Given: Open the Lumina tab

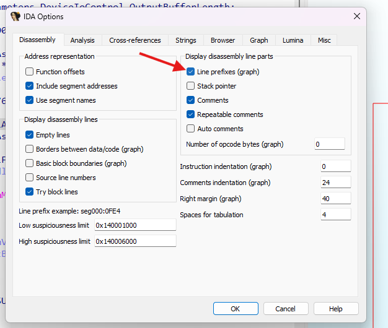Looking at the screenshot, I should coord(293,40).
